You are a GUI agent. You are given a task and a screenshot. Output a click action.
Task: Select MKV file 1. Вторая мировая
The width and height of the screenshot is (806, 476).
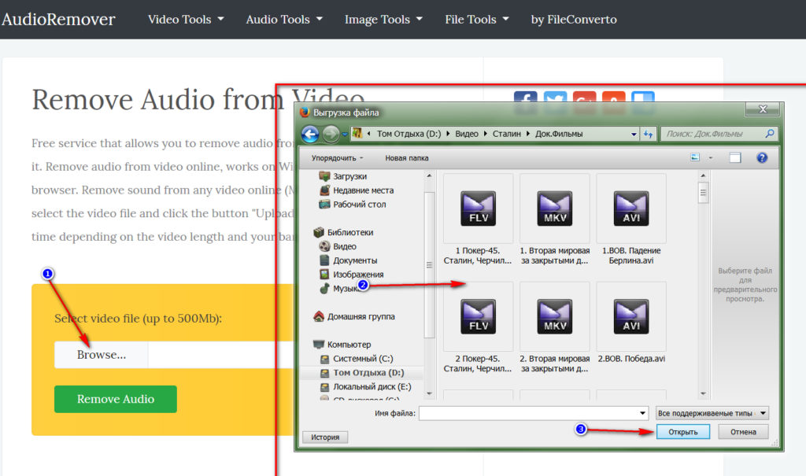coord(555,219)
